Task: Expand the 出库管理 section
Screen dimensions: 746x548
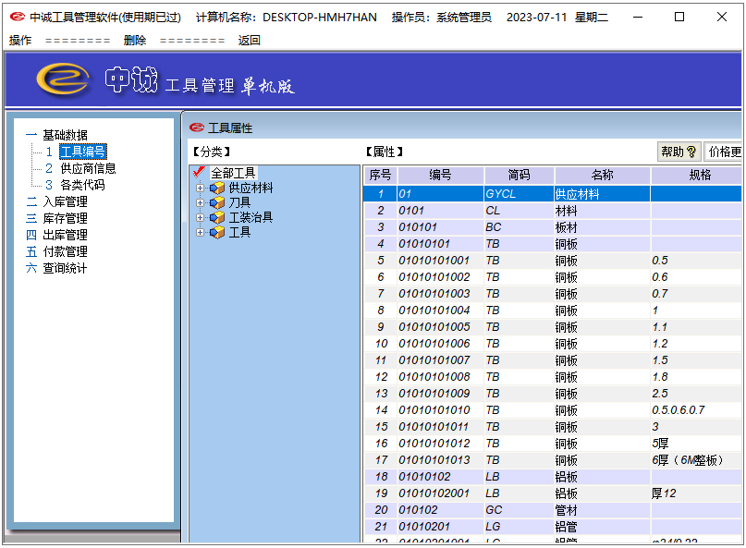Action: point(31,235)
